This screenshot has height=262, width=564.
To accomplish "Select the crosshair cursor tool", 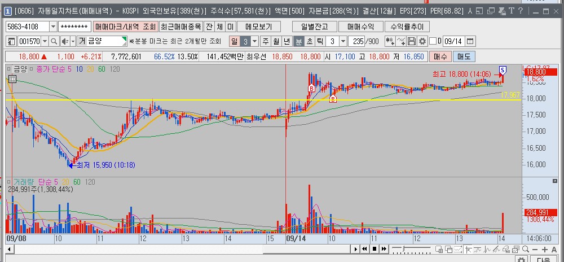I will pos(468,249).
